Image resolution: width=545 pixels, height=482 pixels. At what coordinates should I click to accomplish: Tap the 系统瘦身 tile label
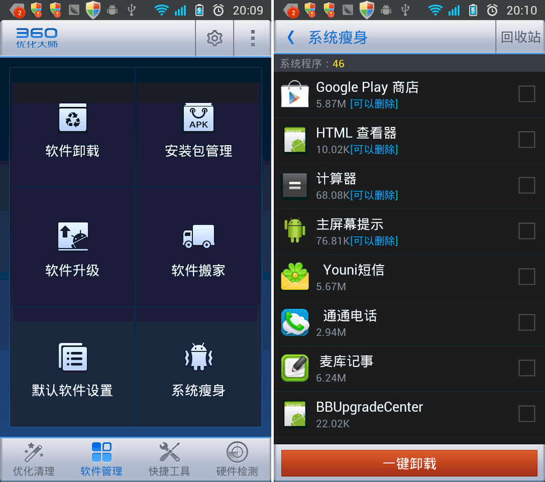point(198,390)
